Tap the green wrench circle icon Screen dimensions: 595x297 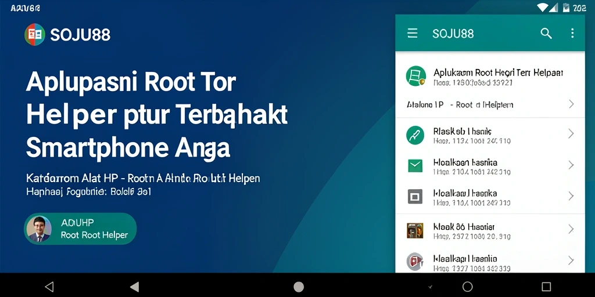coord(415,135)
